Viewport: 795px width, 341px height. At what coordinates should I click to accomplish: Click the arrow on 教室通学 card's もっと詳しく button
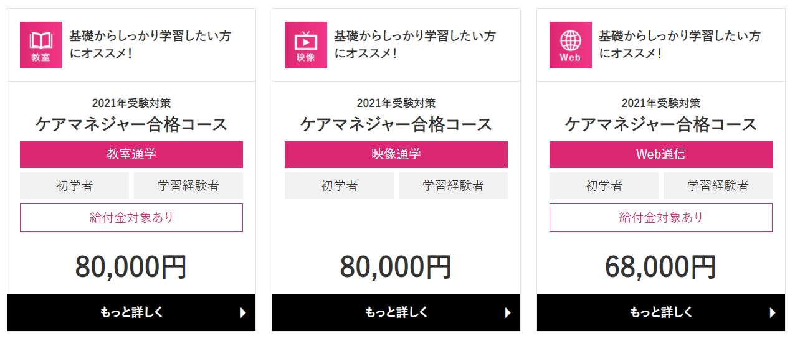click(x=244, y=312)
